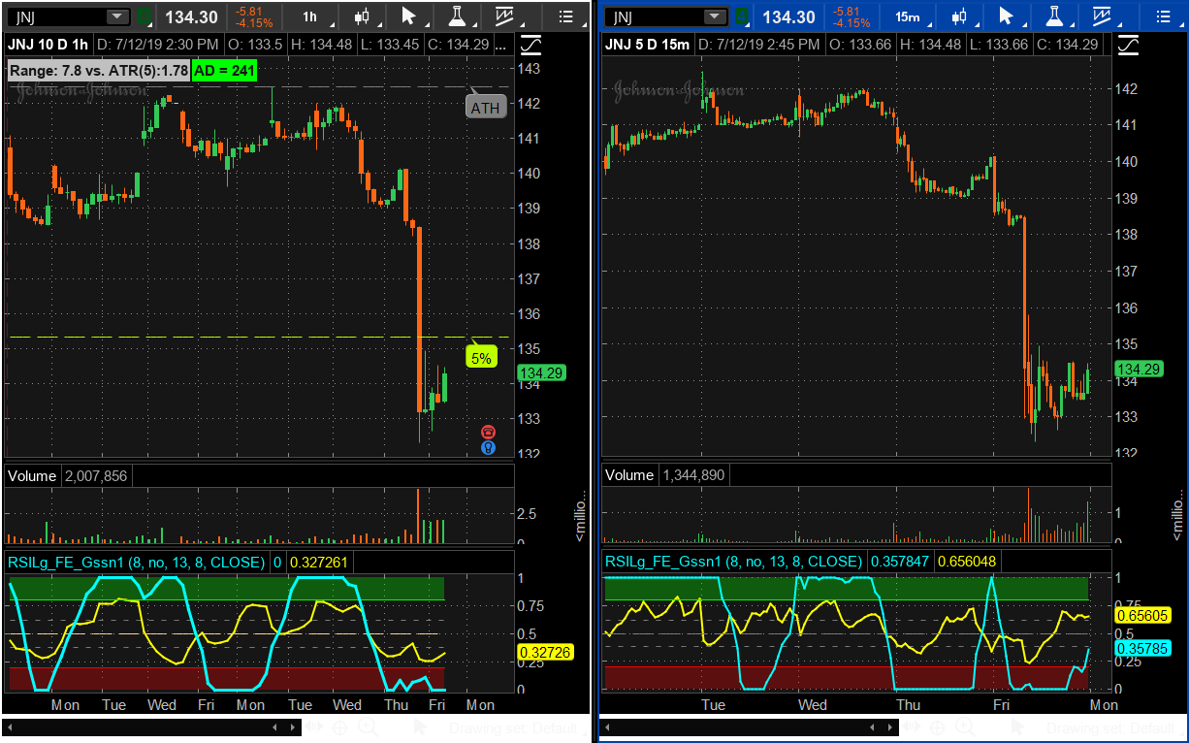Click yellow 0.656048 study value
This screenshot has height=743, width=1189.
coord(965,561)
